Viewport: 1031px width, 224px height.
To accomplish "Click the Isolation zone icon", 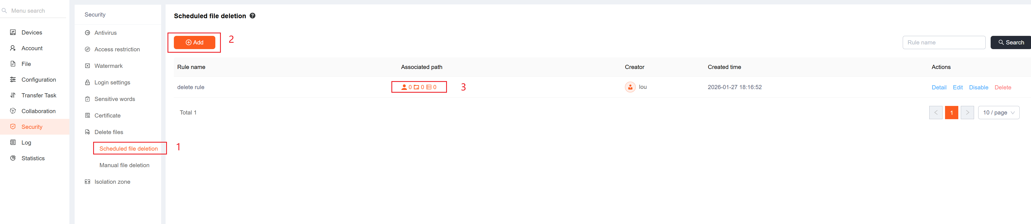I will point(87,182).
